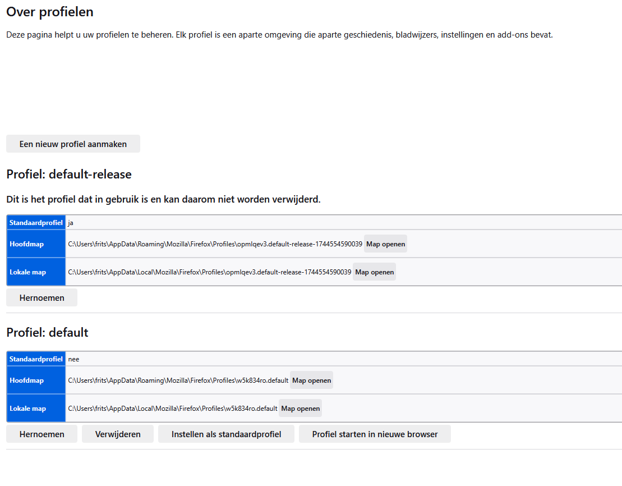
Task: Click 'Een nieuw profiel aanmaken' button
Action: 73,144
